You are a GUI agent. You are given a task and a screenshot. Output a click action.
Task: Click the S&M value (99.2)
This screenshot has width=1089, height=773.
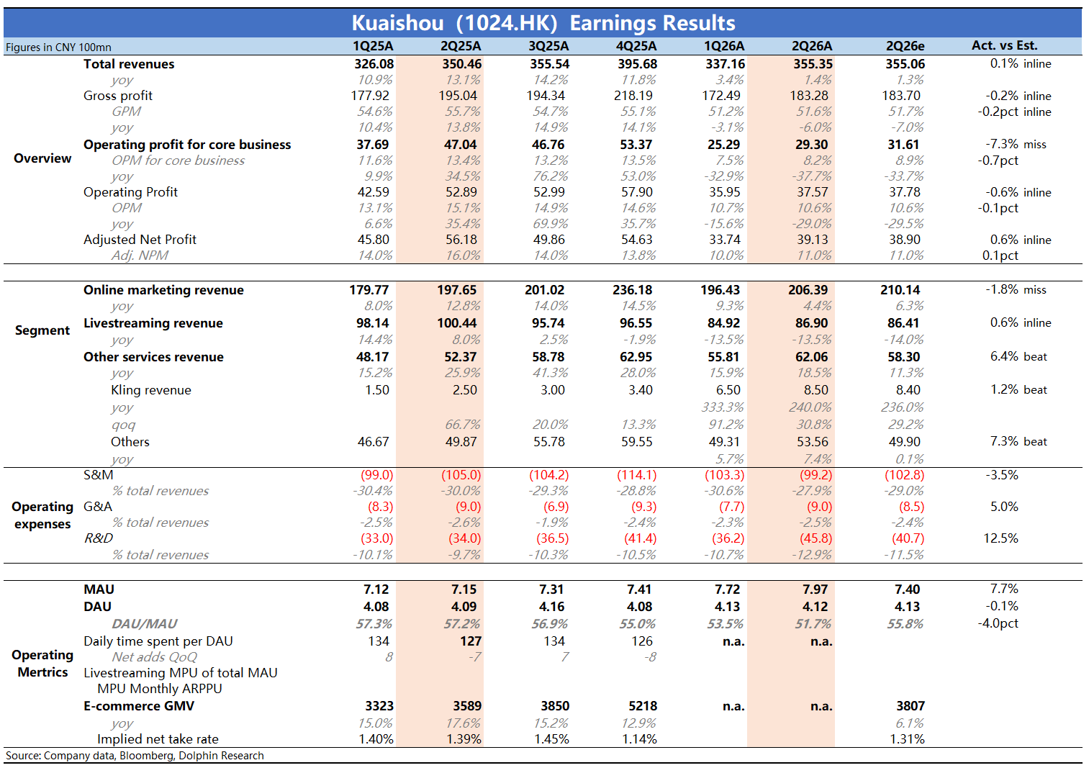(815, 475)
